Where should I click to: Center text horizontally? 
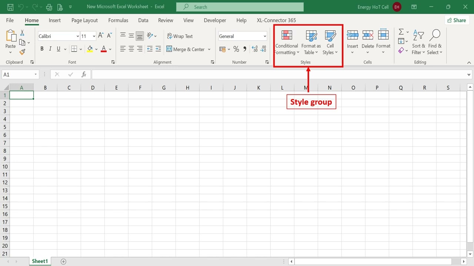coord(131,49)
